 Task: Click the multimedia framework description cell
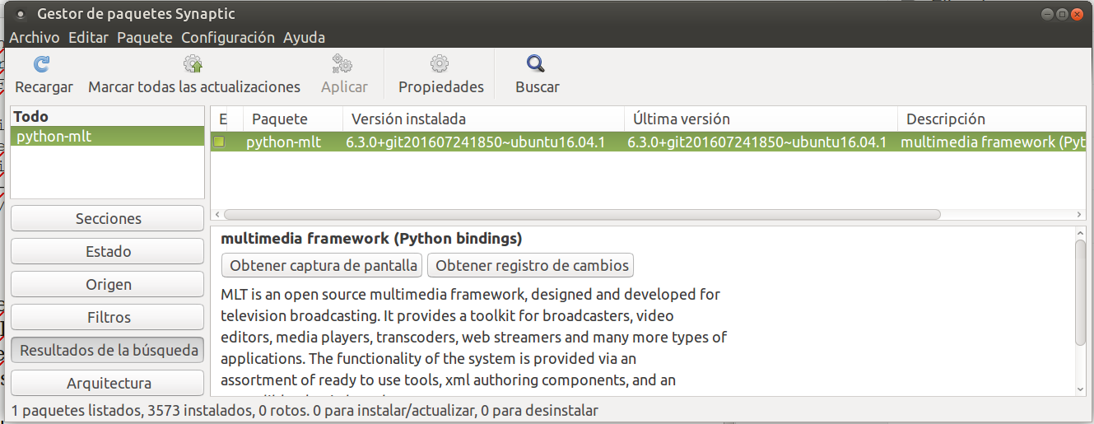tap(991, 142)
